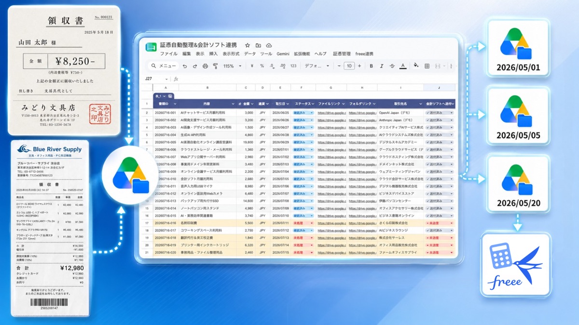The height and width of the screenshot is (325, 579).
Task: Open the J27 name box dropdown arrow
Action: [166, 79]
